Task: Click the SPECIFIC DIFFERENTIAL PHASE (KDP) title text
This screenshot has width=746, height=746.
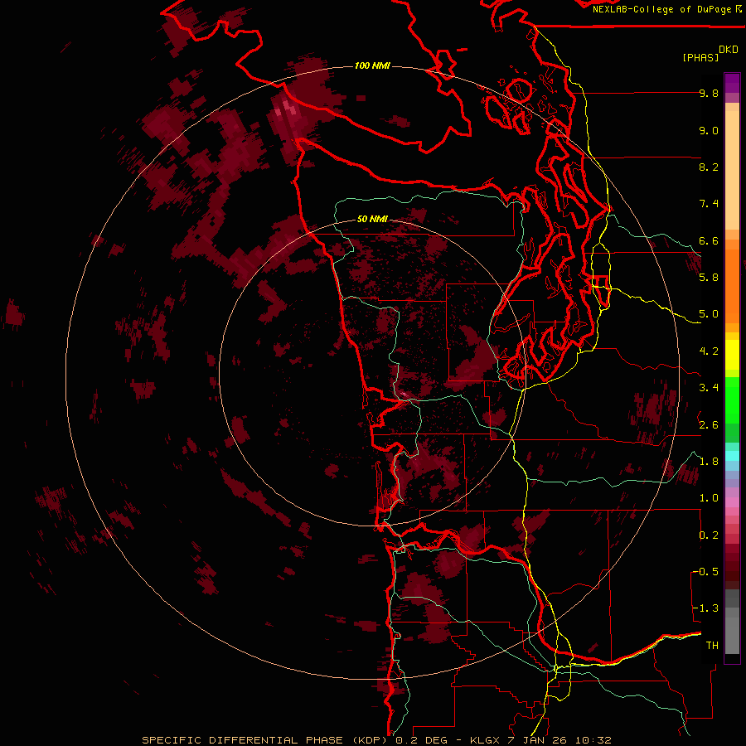Action: pyautogui.click(x=264, y=740)
